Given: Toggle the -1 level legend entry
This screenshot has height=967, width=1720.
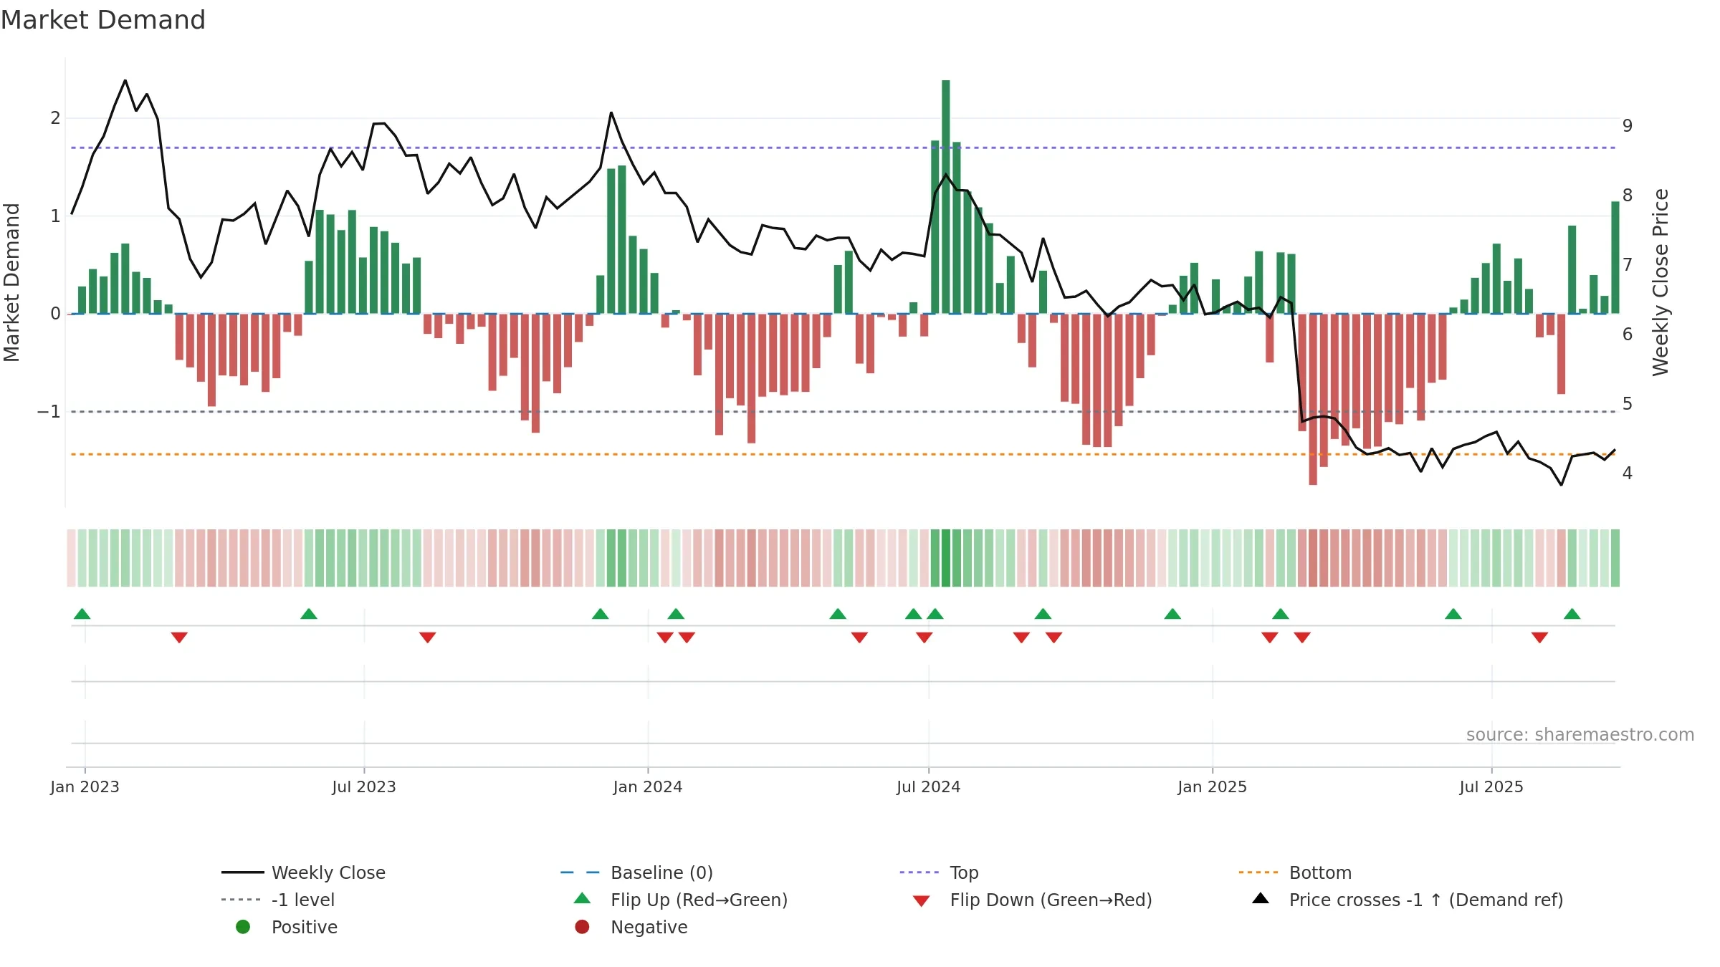Looking at the screenshot, I should coord(278,900).
